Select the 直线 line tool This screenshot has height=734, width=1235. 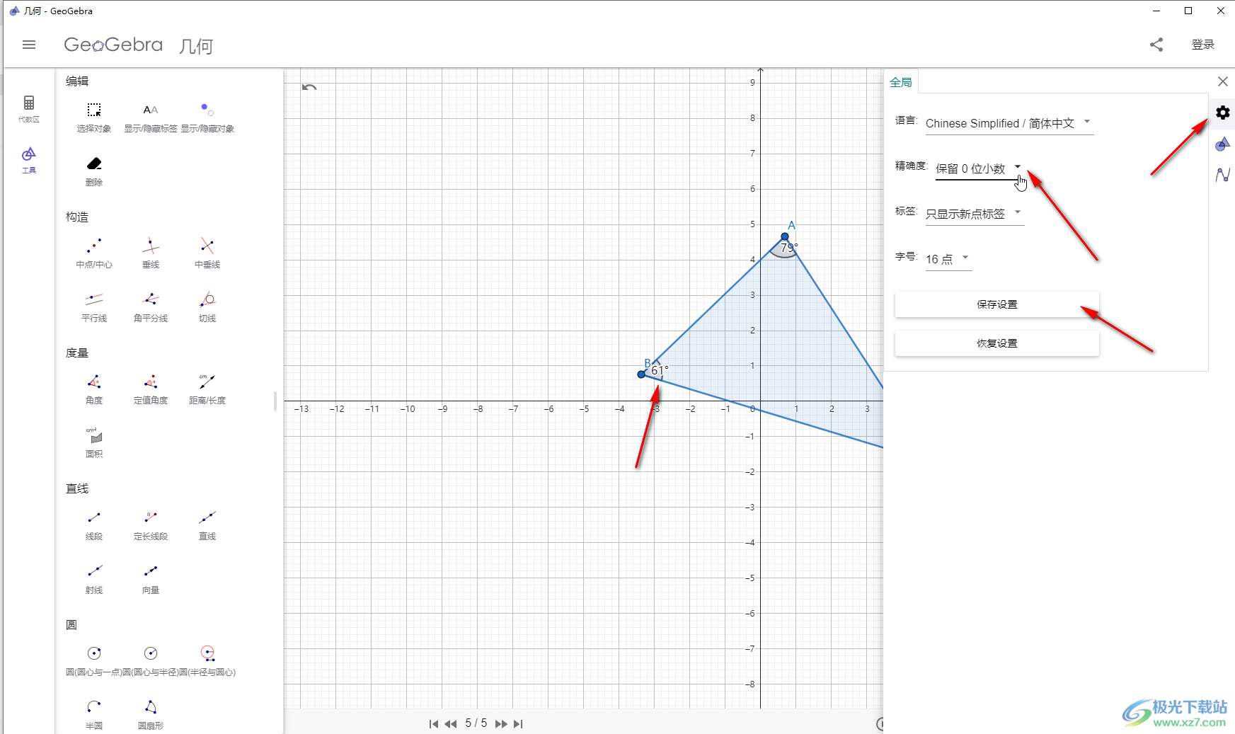207,525
